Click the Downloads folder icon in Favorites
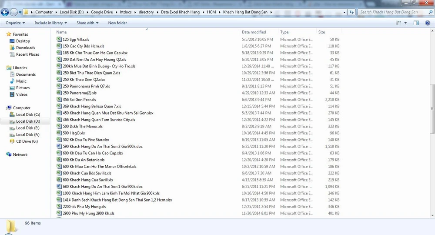 [x=12, y=48]
